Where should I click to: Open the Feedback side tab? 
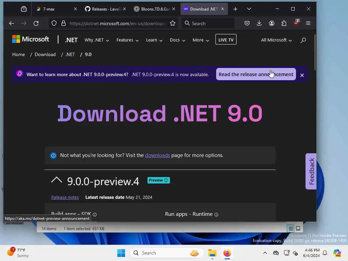click(311, 171)
